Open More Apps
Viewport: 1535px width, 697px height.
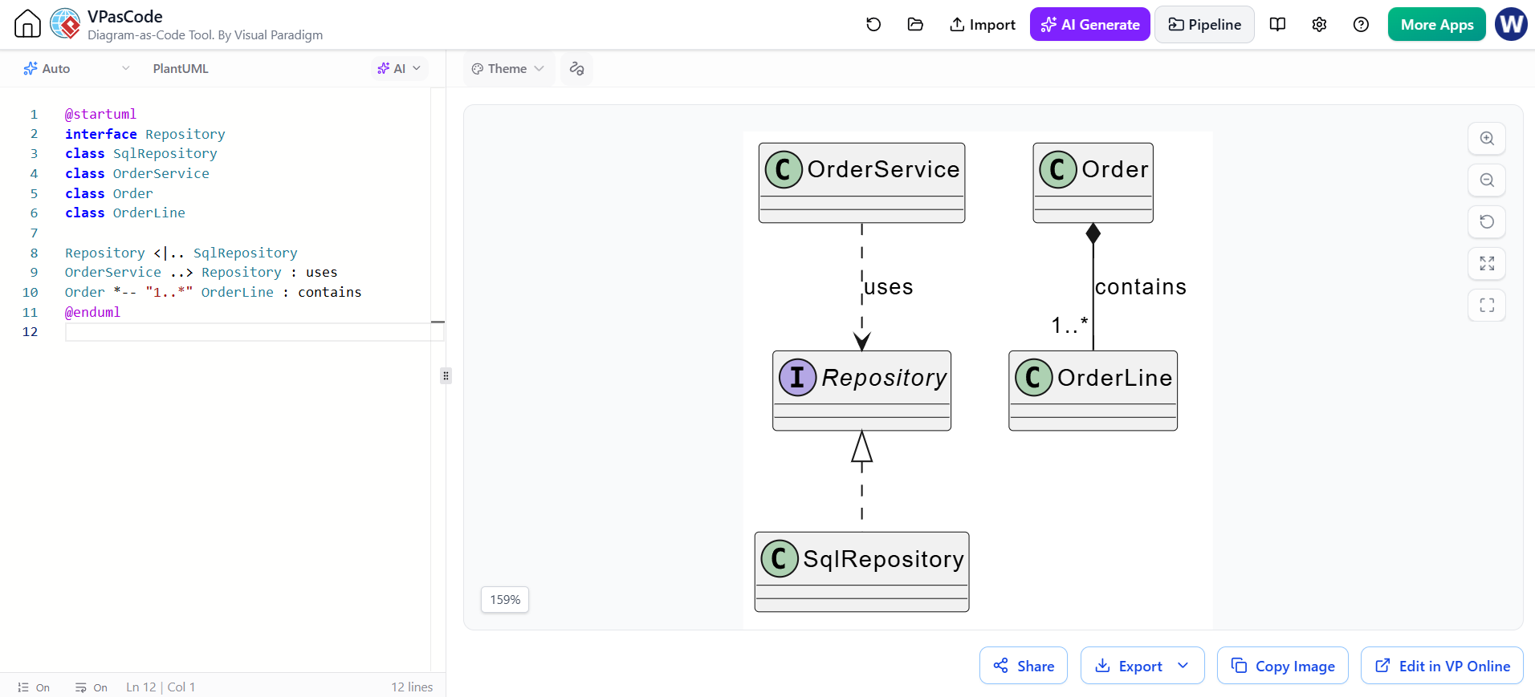[x=1437, y=25]
